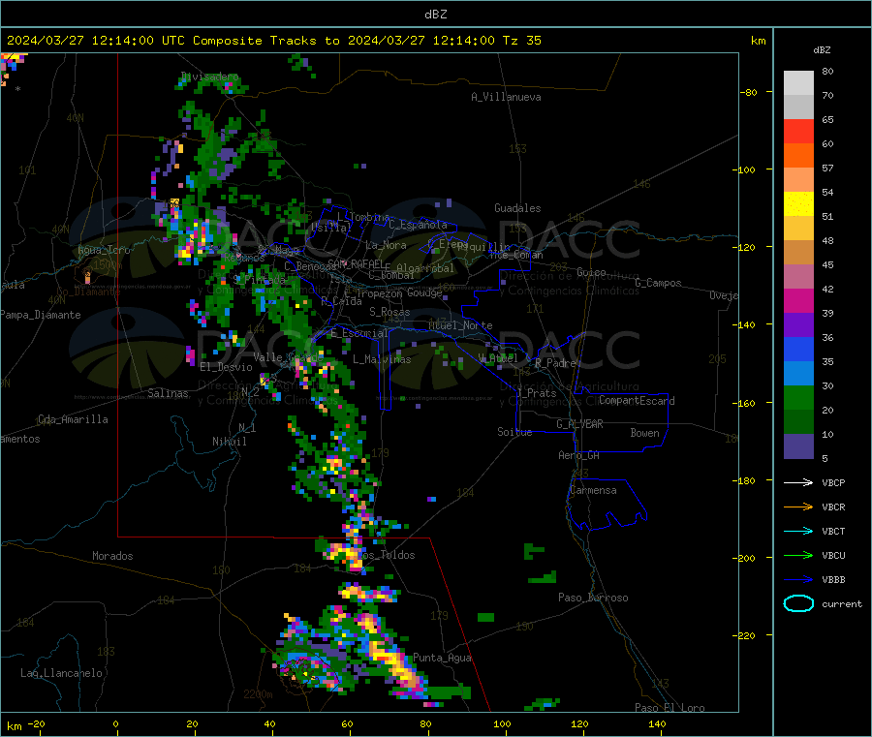Click the orange VBCR arrow legend icon
872x737 pixels.
tap(798, 507)
